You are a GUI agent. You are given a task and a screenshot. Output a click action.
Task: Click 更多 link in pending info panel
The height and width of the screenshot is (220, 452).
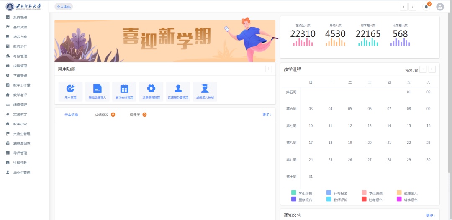[267, 115]
